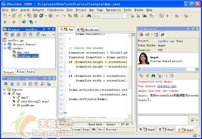Click the Back navigation arrow icon
Image resolution: width=202 pixels, height=139 pixels.
click(5, 22)
